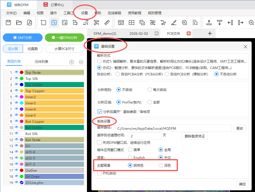Check the Outline layer checkbox

[6, 170]
